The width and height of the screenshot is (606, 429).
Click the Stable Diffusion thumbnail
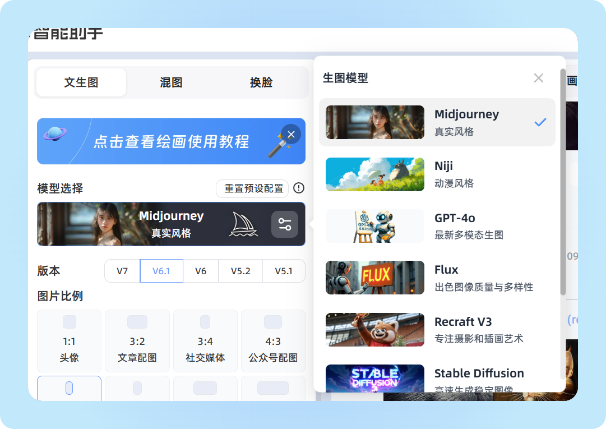click(x=375, y=379)
